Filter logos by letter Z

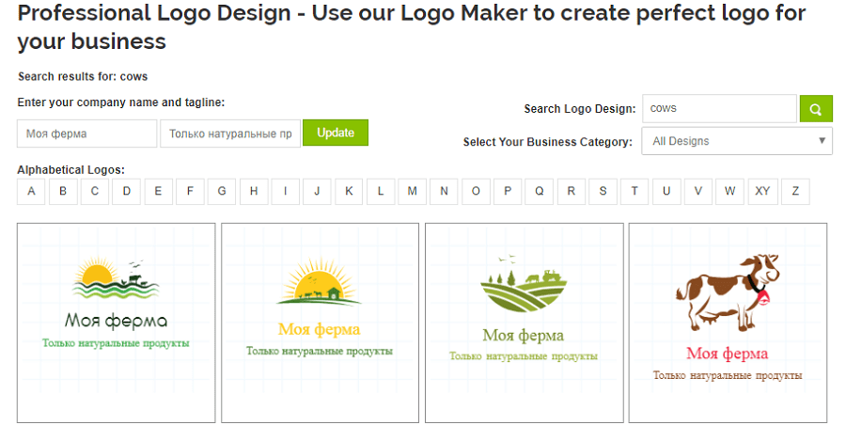click(795, 191)
